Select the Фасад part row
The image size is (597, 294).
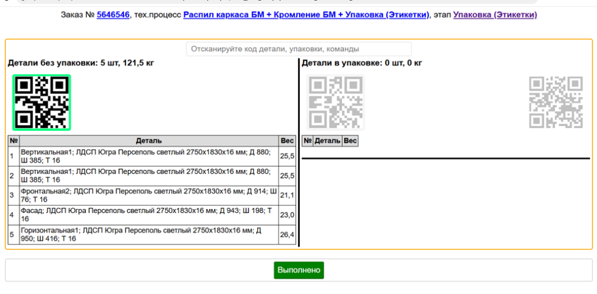click(x=149, y=215)
